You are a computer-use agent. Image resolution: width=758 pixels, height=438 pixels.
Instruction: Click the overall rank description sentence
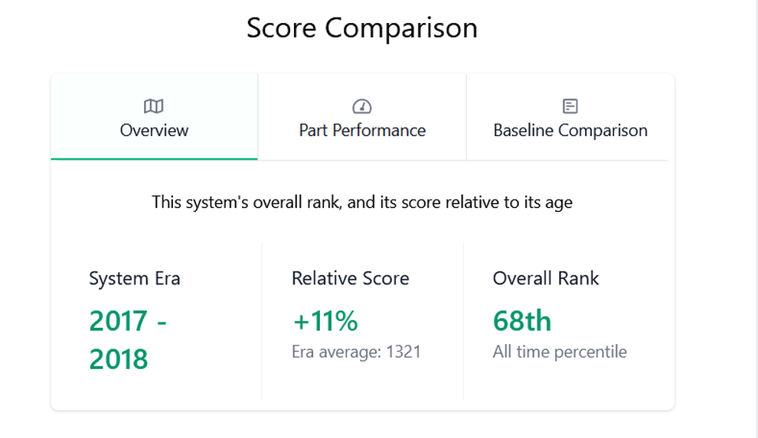(362, 202)
